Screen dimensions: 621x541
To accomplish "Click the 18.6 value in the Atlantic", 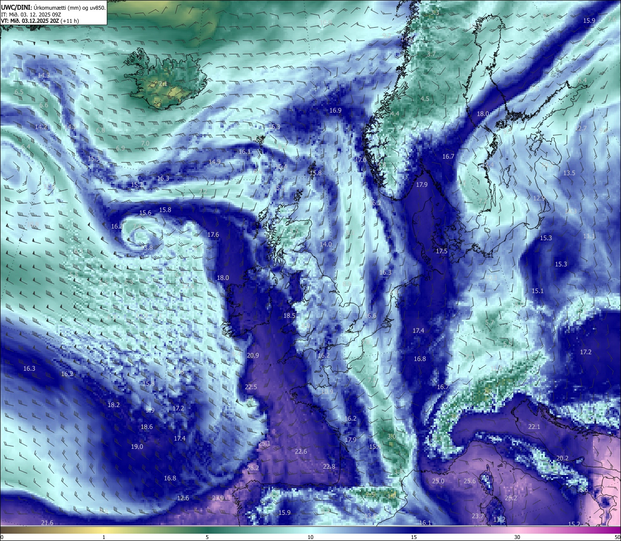I will pos(147,426).
